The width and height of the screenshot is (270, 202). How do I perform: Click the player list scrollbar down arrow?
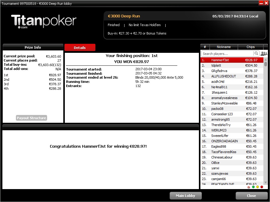pos(265,182)
